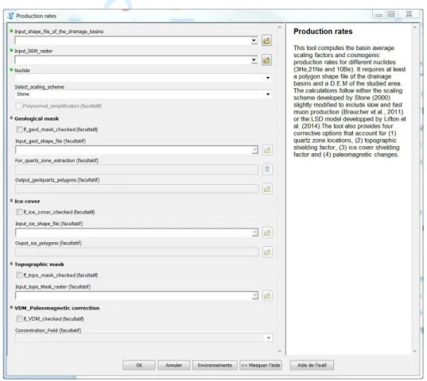Image resolution: width=427 pixels, height=381 pixels.
Task: Close the Production rates window
Action: [x=409, y=14]
